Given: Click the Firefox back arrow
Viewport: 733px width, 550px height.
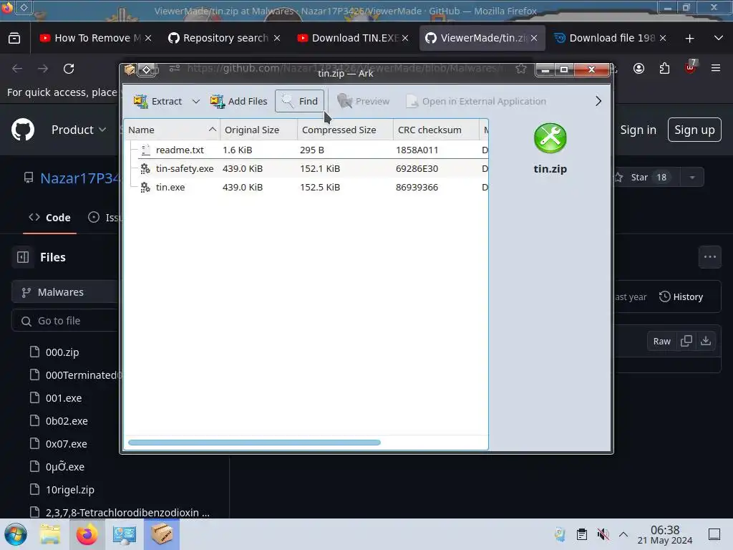Looking at the screenshot, I should click(x=17, y=69).
